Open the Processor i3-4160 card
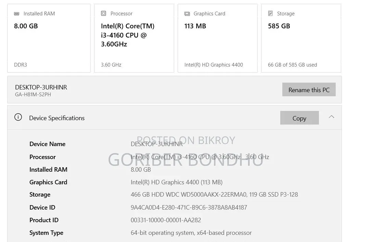 (x=134, y=38)
